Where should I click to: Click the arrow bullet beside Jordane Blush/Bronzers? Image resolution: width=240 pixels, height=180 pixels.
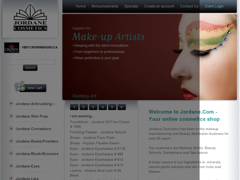point(11,154)
